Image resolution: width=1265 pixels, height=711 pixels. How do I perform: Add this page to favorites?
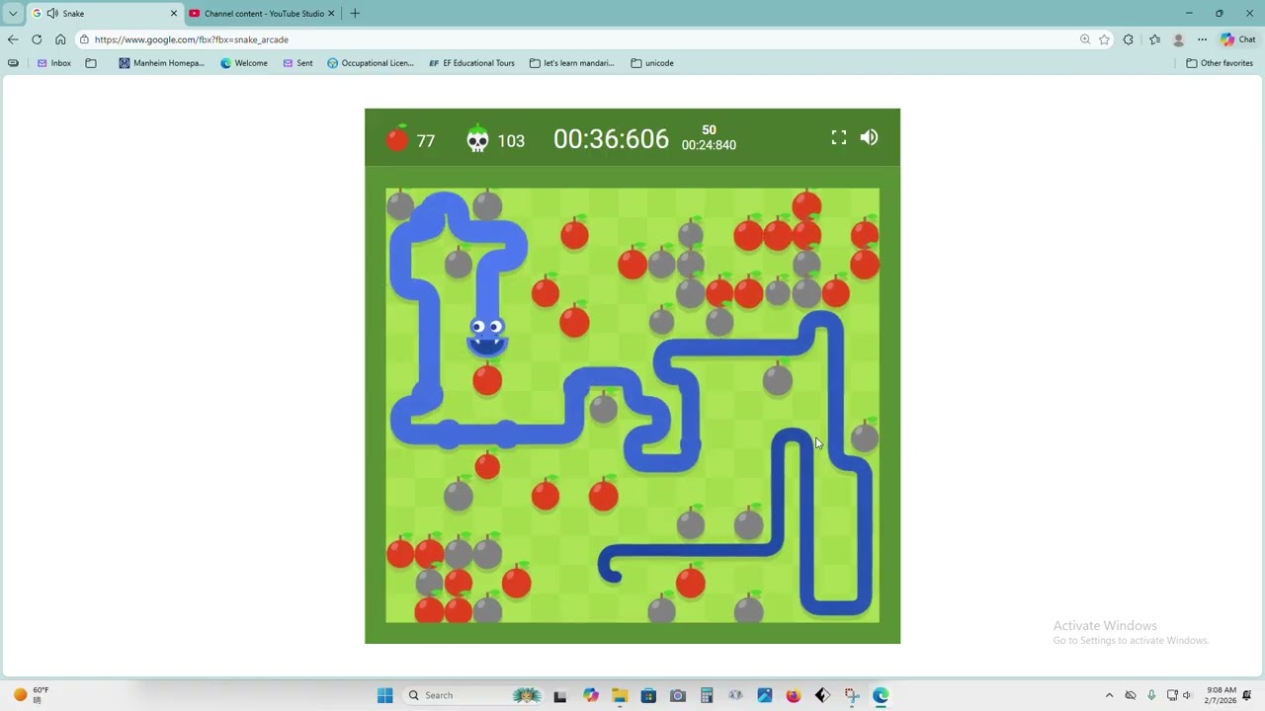(x=1104, y=39)
